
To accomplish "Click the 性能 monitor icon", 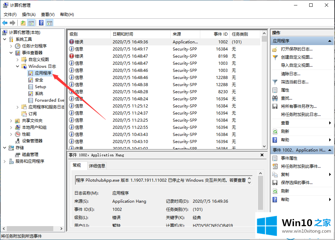I will (18, 134).
